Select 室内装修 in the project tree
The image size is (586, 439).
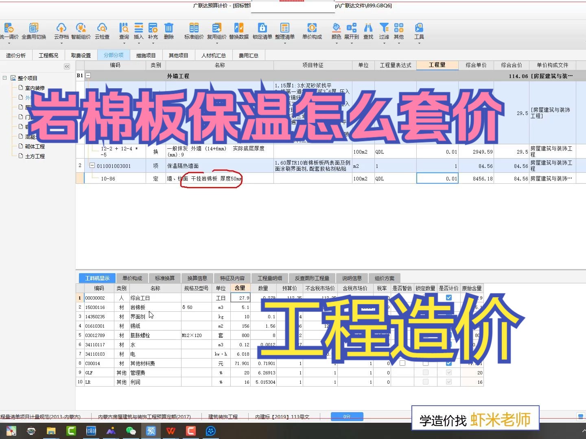(x=35, y=88)
